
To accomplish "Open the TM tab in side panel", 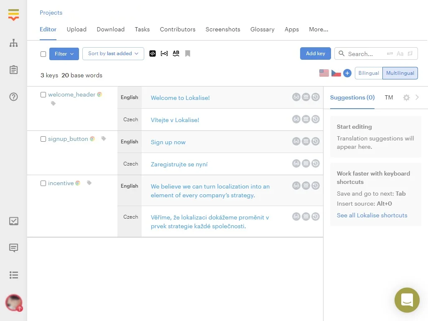I will click(389, 97).
